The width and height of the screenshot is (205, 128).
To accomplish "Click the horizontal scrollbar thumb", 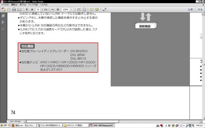I will 73,121.
